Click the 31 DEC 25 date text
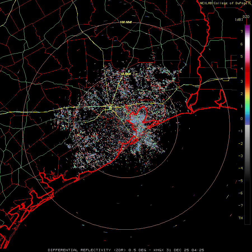 [x=178, y=250]
